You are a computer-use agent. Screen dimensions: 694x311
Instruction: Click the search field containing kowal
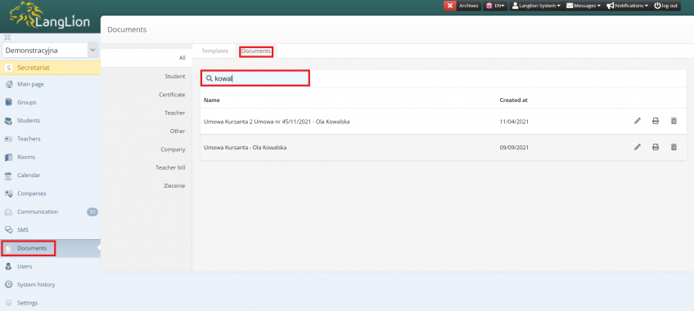pos(255,78)
